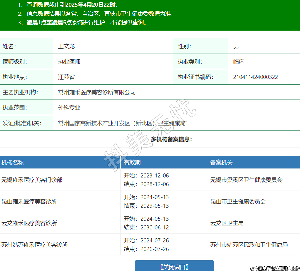
Task: Click the 苏州姑苏雍禾医疗美容诊所 institution entry
Action: [35, 245]
